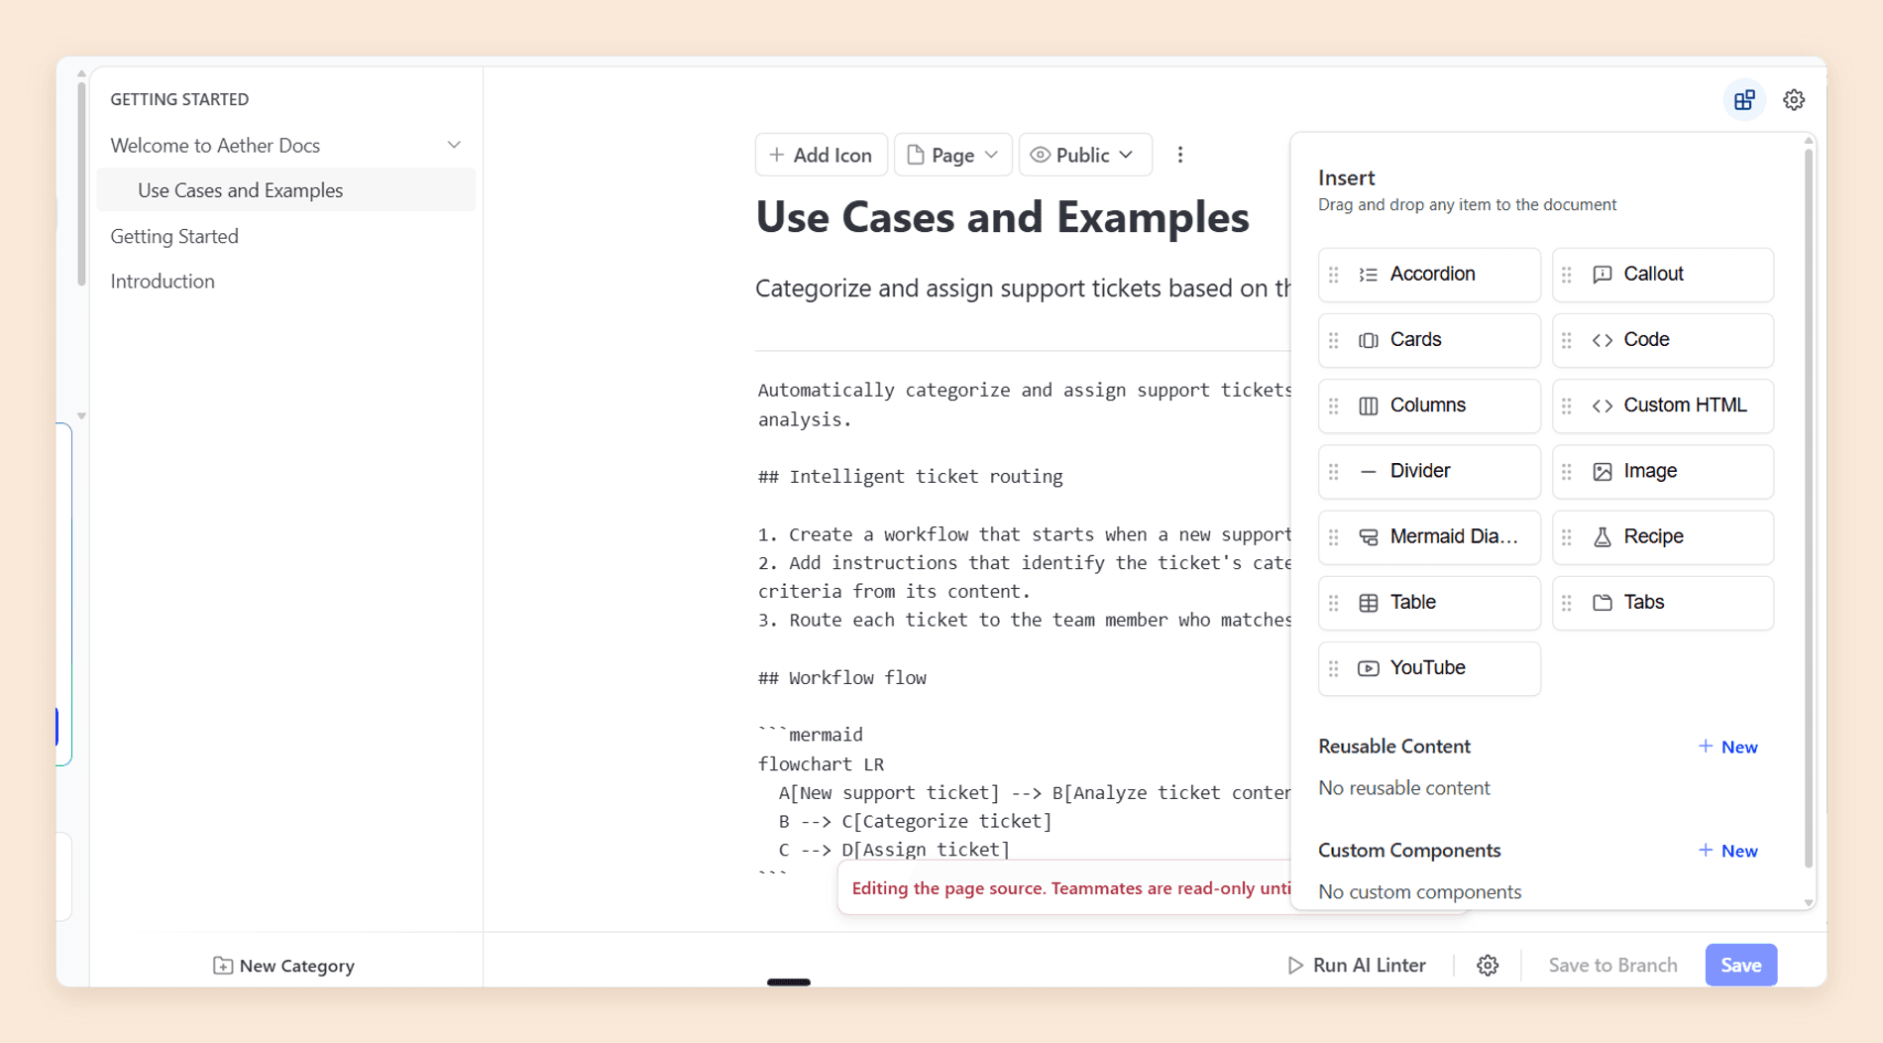Grab the drag handle of Recipe item
Screen dimensions: 1883x1043
pos(1567,536)
